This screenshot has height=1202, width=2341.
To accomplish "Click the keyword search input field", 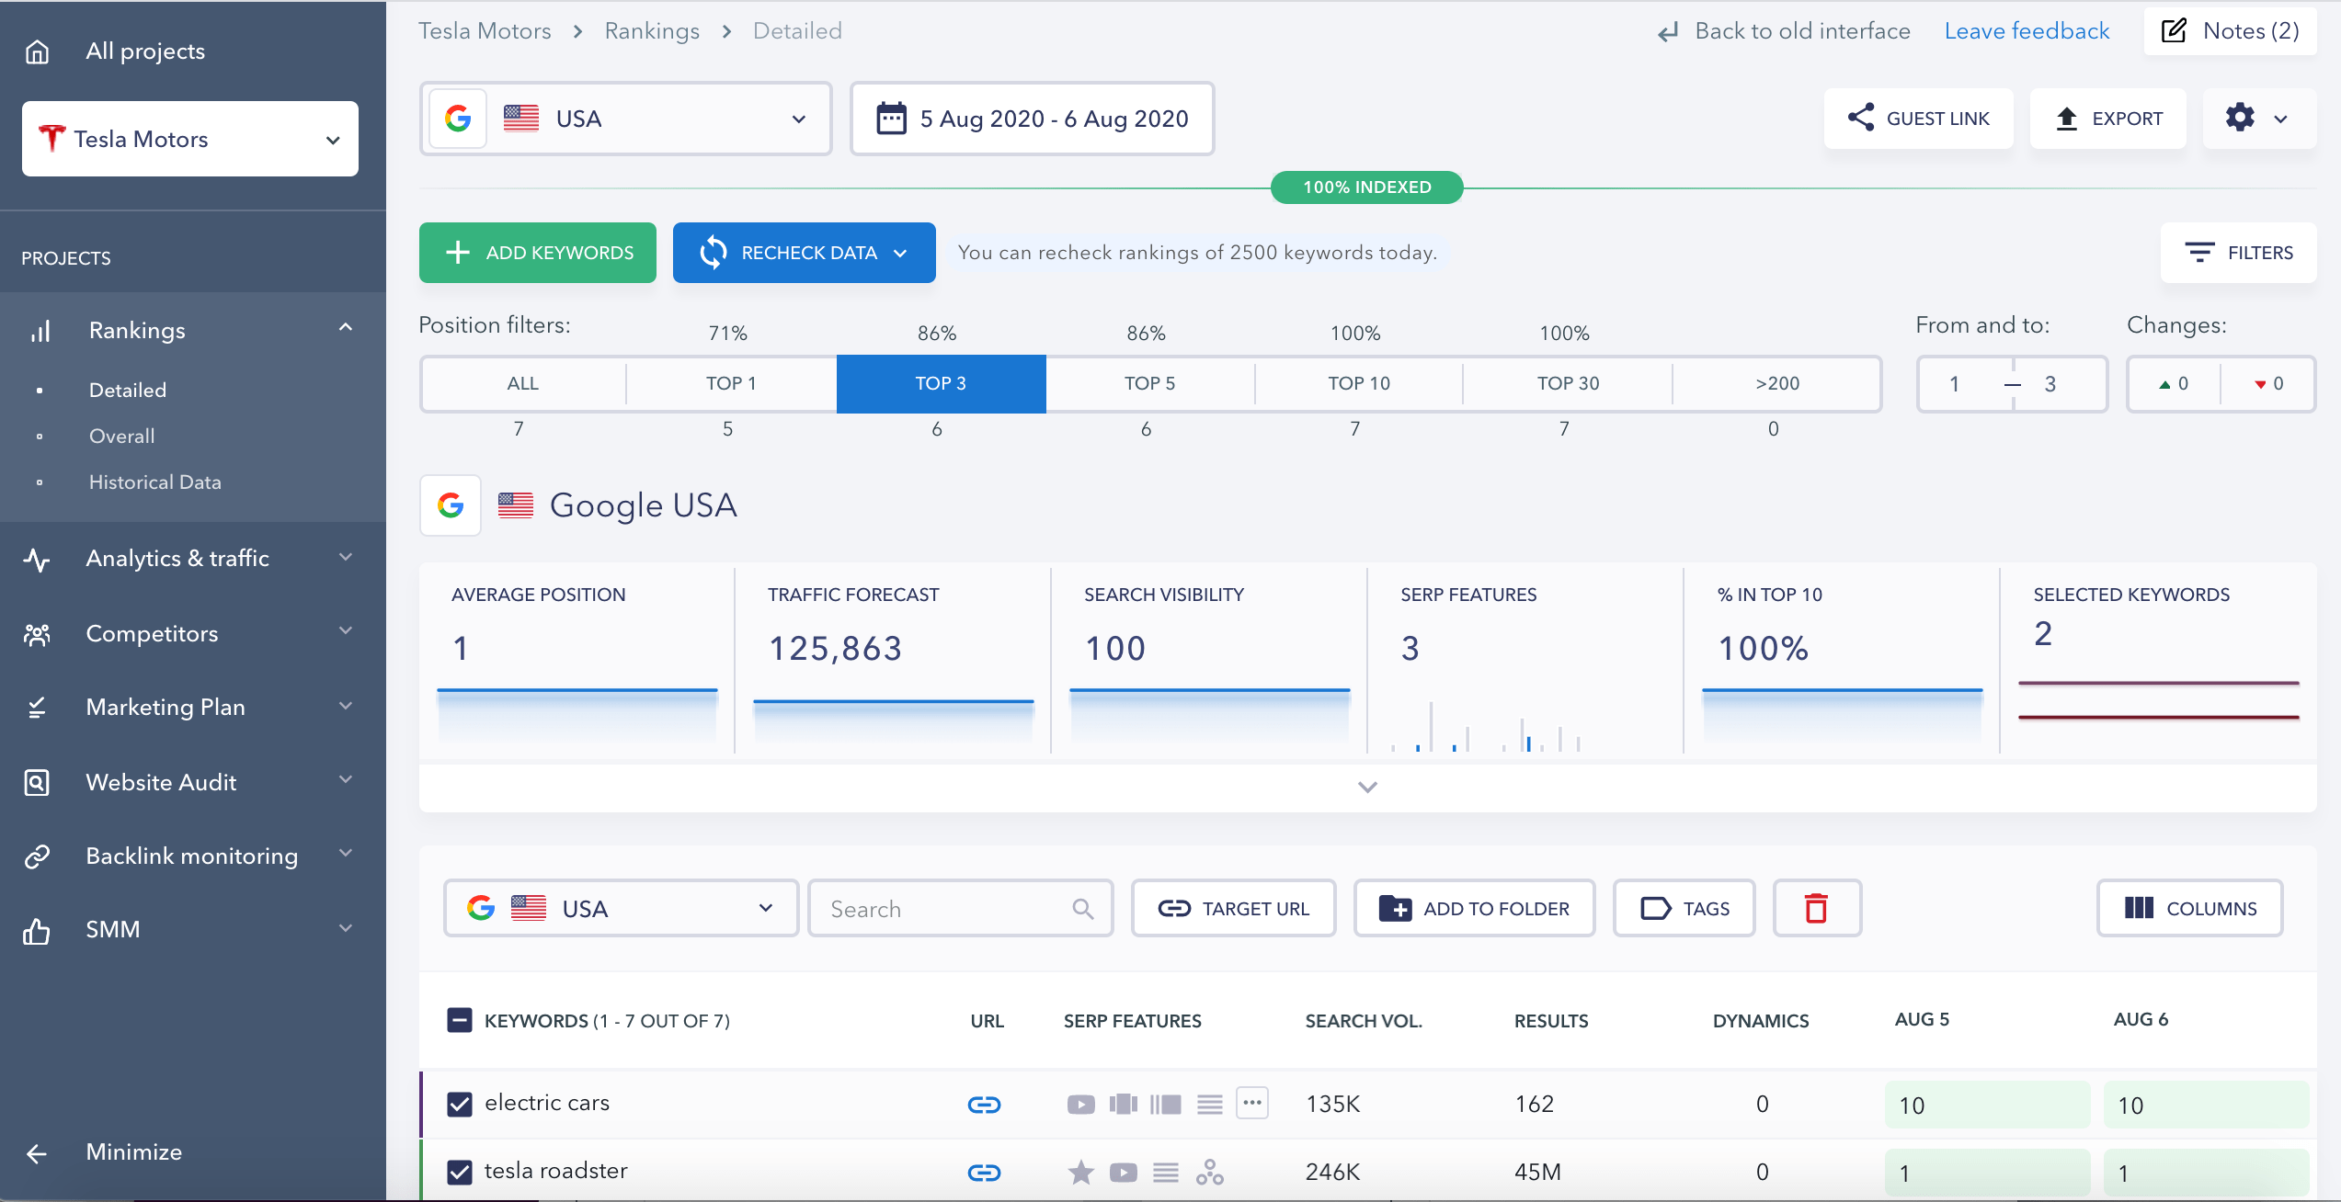I will pyautogui.click(x=958, y=908).
